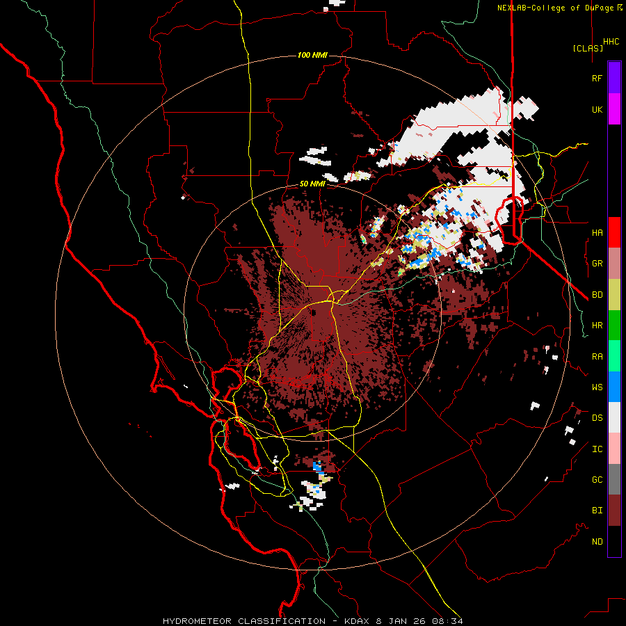Screen dimensions: 626x626
Task: Click the DS white legend swatch
Action: 614,417
